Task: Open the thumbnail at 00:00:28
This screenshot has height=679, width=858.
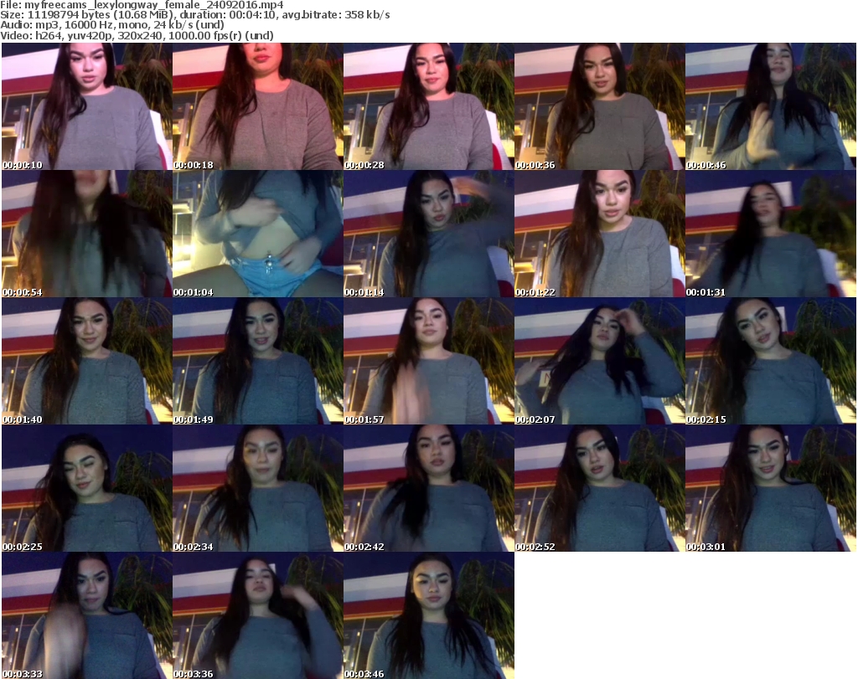Action: [x=429, y=106]
